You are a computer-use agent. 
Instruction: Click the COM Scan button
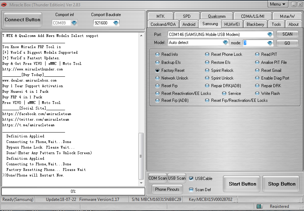coord(158,178)
